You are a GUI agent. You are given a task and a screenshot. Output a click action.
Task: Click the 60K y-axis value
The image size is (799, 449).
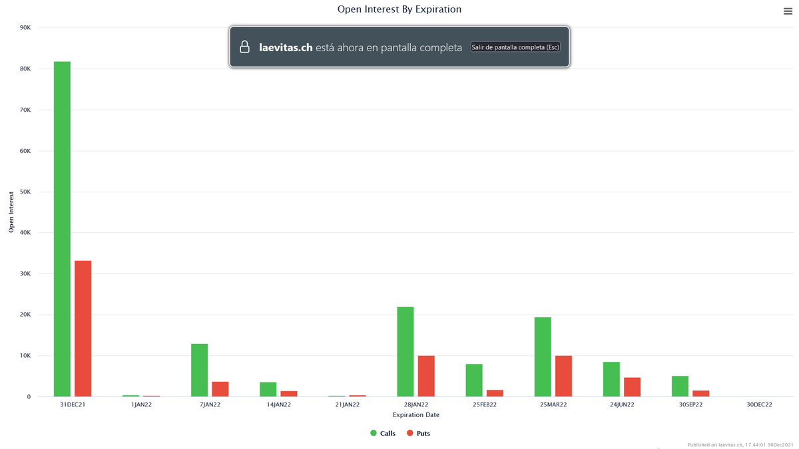tap(25, 151)
